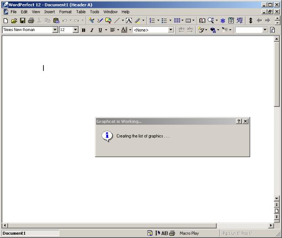Click the Columns icon

[x=177, y=21]
